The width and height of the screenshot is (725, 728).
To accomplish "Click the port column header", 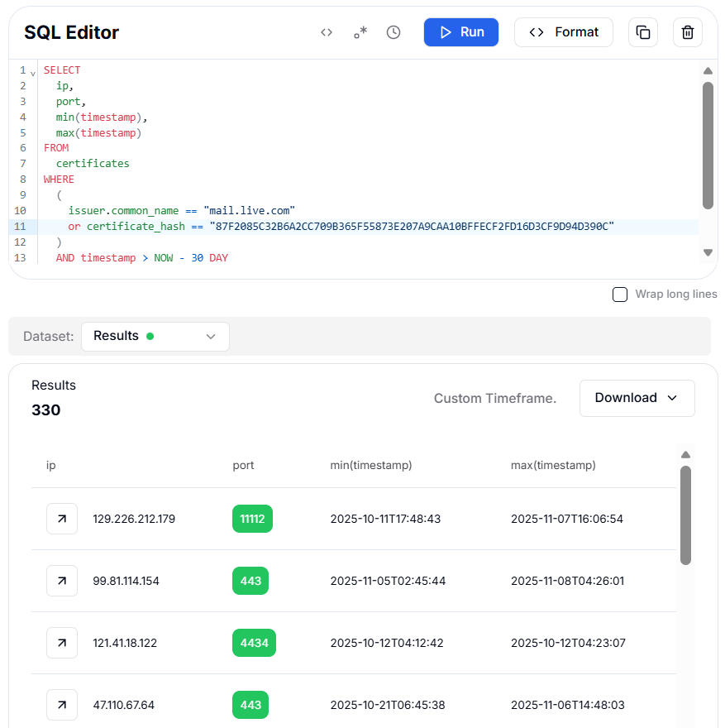I will point(243,465).
